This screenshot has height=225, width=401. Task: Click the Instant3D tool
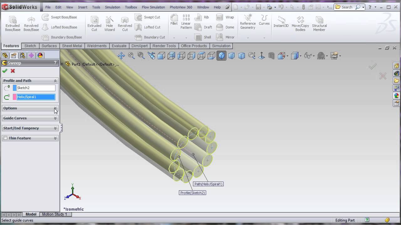tap(281, 22)
